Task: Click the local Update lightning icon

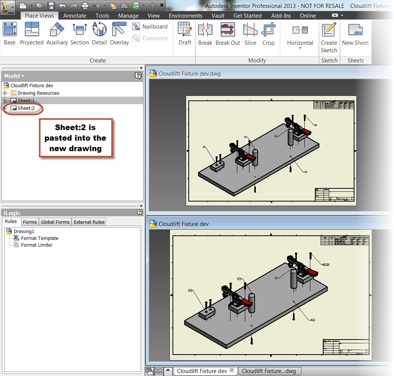Action: (113, 5)
